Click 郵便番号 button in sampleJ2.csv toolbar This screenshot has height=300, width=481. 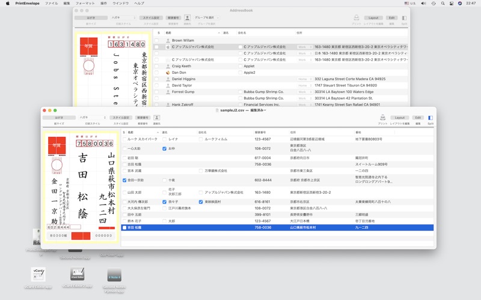(x=142, y=118)
